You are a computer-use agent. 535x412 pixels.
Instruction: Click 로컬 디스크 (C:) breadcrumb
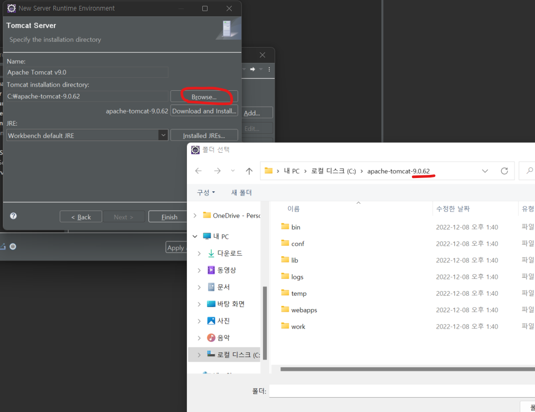coord(333,171)
